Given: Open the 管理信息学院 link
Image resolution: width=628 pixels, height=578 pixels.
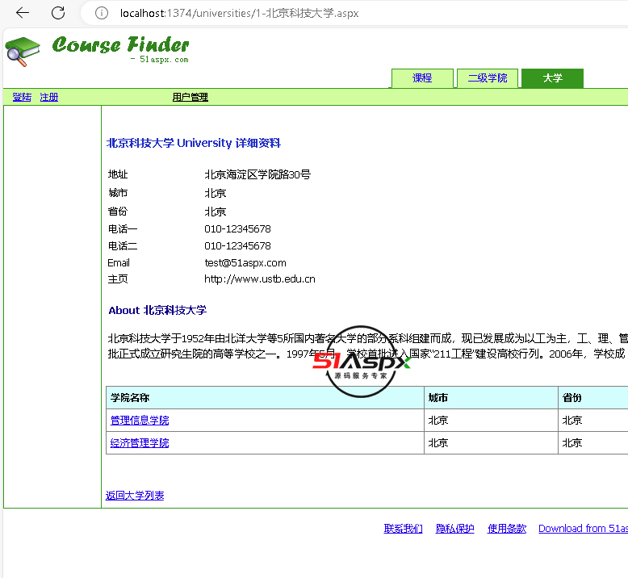Looking at the screenshot, I should pyautogui.click(x=140, y=421).
